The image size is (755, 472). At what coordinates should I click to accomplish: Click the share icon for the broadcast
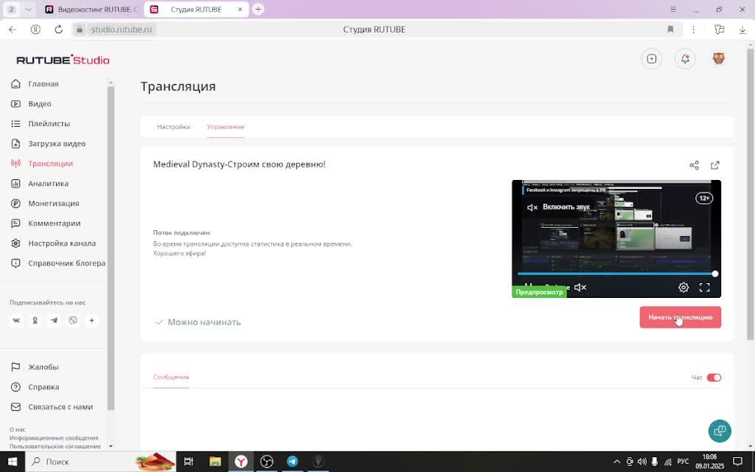coord(694,165)
